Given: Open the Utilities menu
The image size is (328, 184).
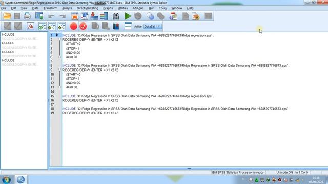Looking at the screenshot, I should pos(123,8).
